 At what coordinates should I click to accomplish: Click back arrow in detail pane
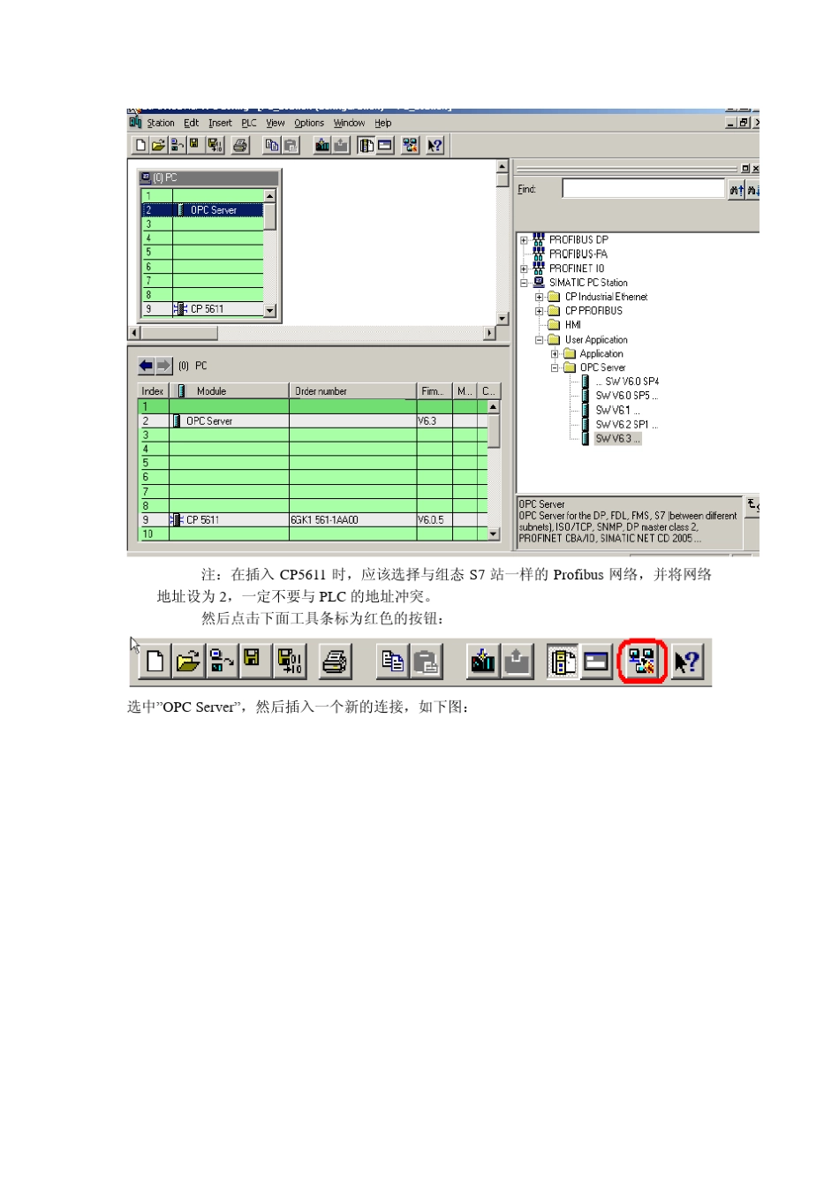click(x=146, y=366)
